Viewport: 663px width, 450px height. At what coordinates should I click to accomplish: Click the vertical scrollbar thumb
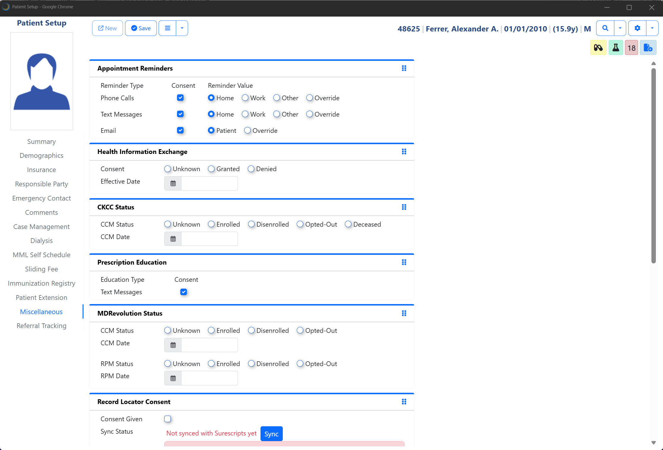point(653,166)
